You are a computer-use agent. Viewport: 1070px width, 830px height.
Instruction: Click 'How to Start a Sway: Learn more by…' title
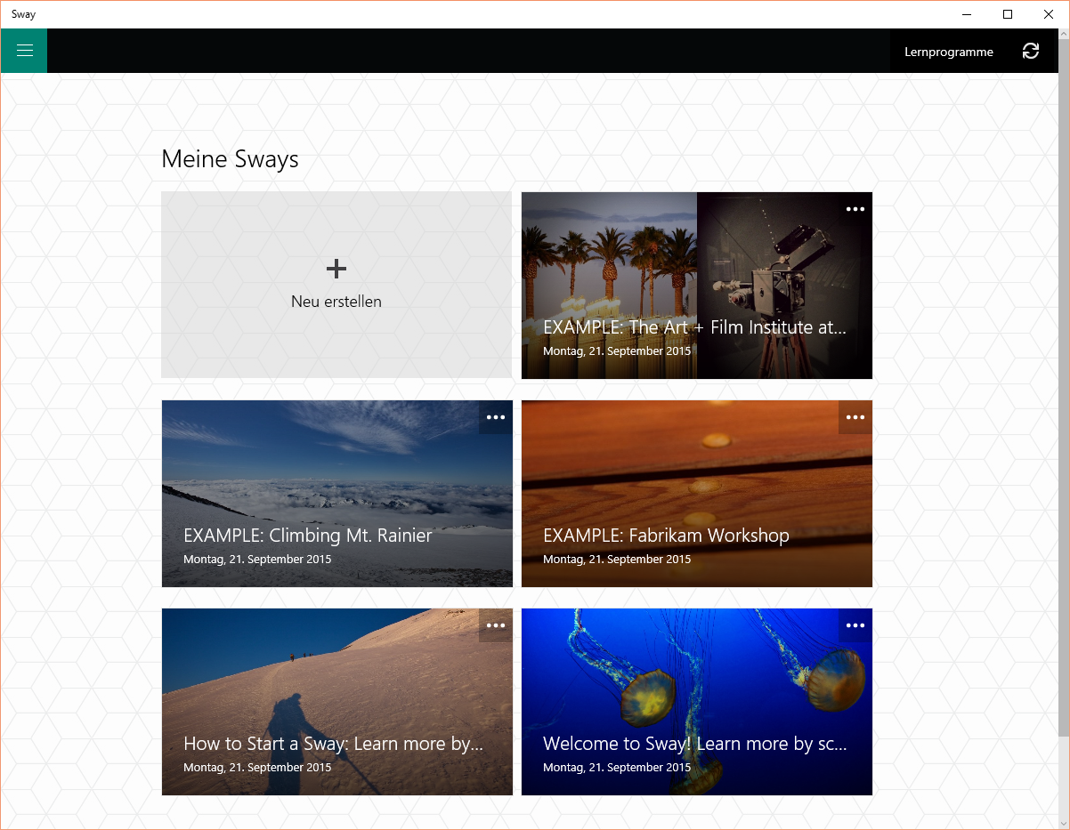click(x=333, y=744)
